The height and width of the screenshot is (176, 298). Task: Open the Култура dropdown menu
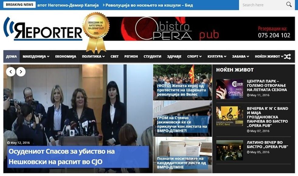point(217,57)
